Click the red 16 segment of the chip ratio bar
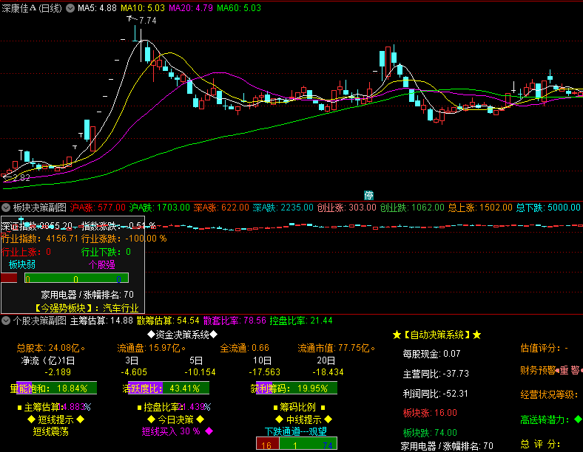The image size is (583, 452). pos(268,444)
